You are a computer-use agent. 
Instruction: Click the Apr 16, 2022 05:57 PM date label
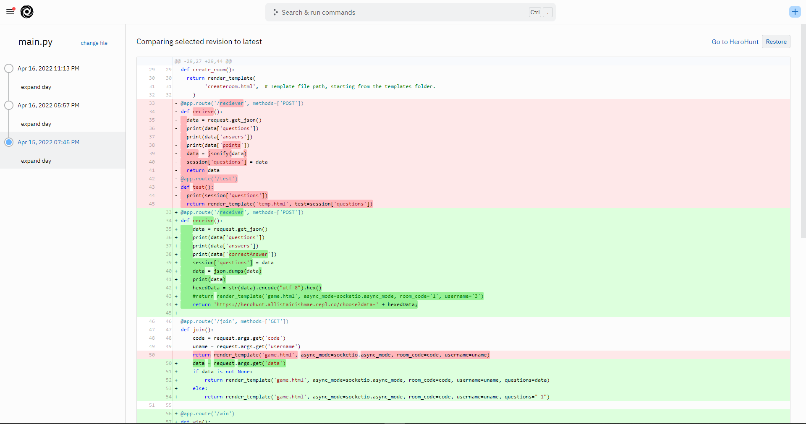point(48,105)
